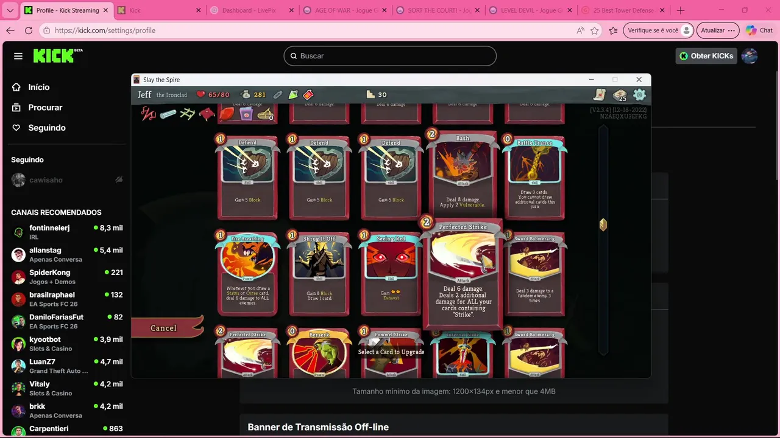780x438 pixels.
Task: Open recommended channel SpiderKong
Action: click(x=67, y=277)
